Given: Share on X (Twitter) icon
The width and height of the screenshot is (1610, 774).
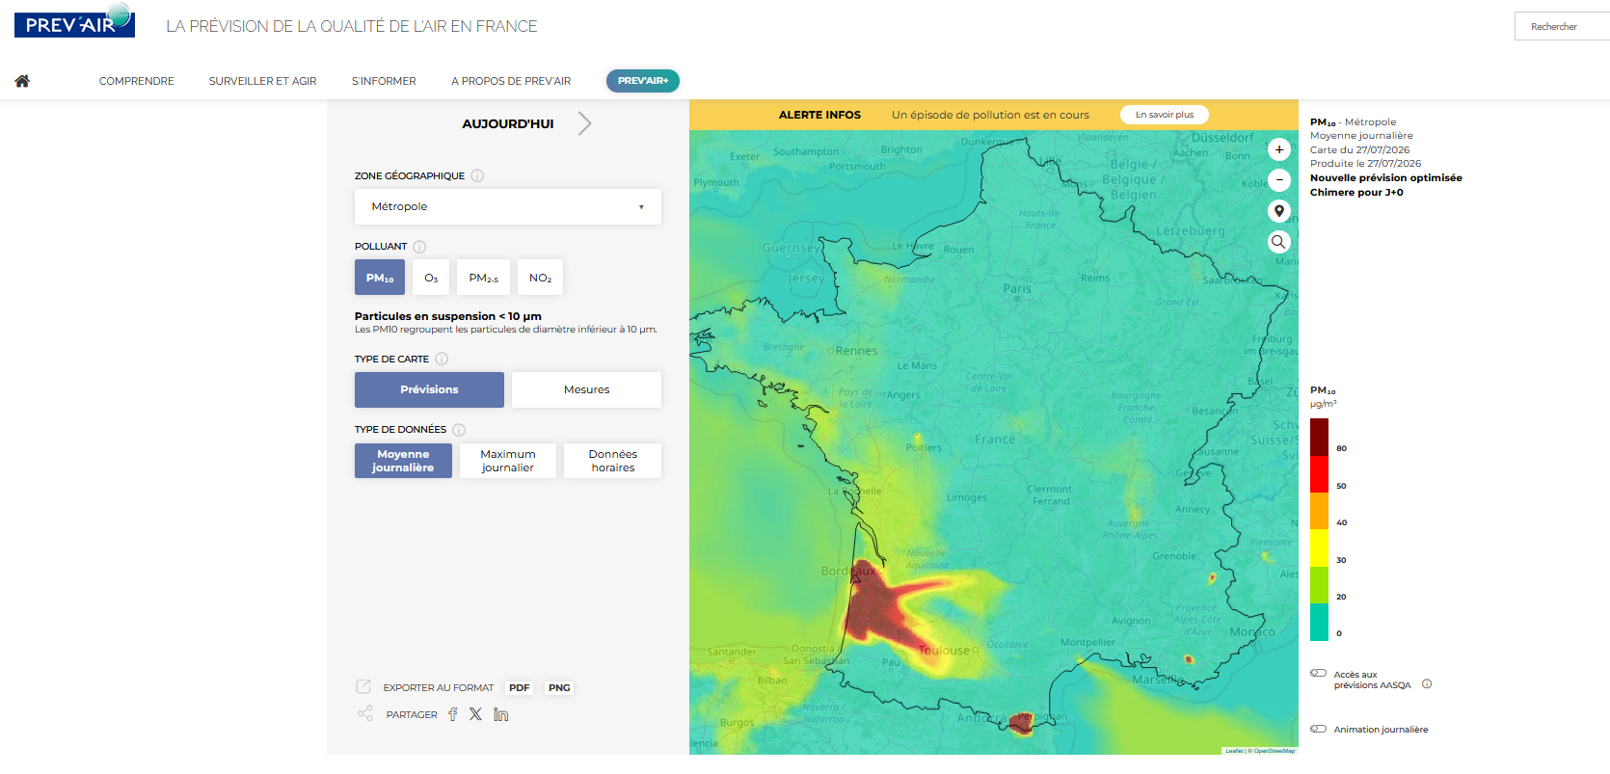Looking at the screenshot, I should point(475,714).
